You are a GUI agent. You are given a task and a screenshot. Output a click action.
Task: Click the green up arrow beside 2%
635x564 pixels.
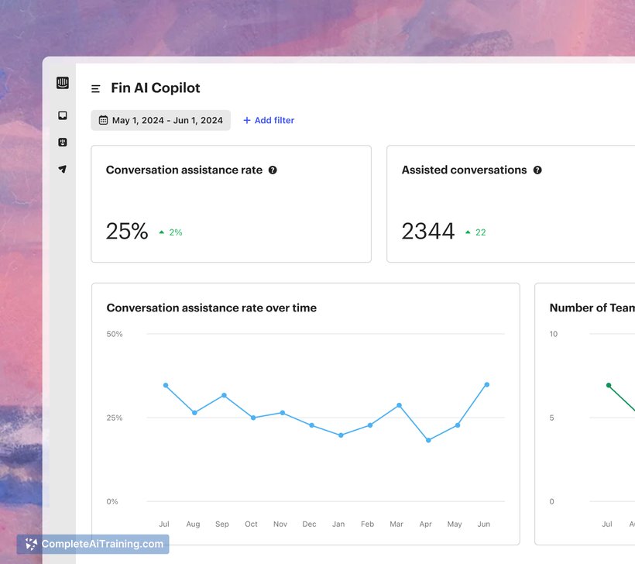162,232
